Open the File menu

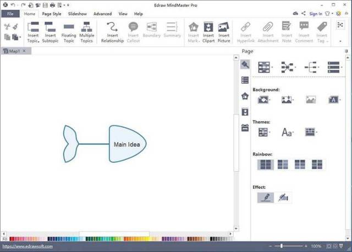(x=10, y=14)
